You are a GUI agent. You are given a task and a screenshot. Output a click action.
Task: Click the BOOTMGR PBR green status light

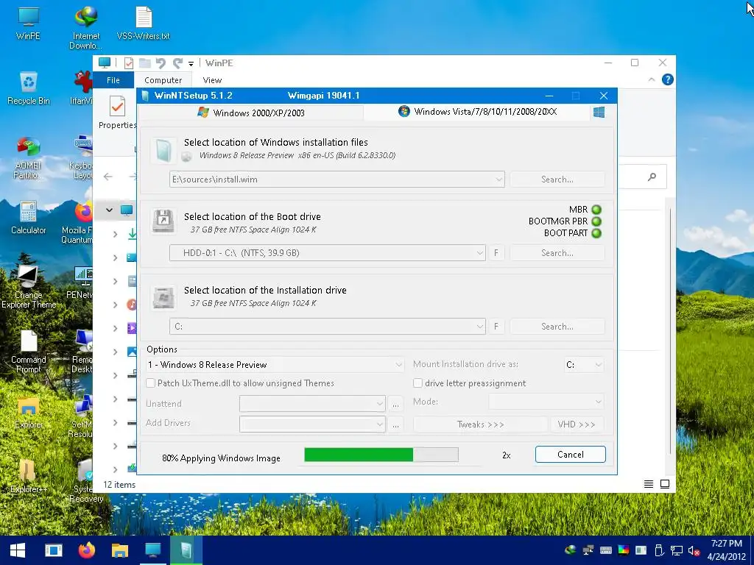click(x=596, y=221)
